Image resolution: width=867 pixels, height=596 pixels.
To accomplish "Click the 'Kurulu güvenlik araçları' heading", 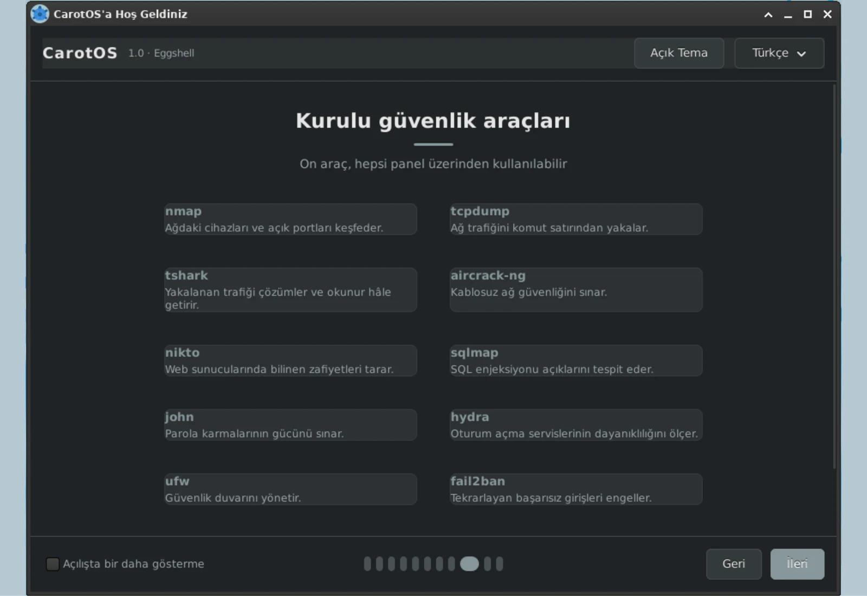I will [433, 120].
